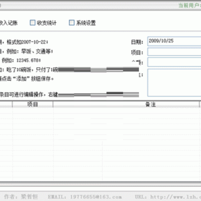Open the 收入记账 section
201x201 pixels.
click(x=9, y=23)
